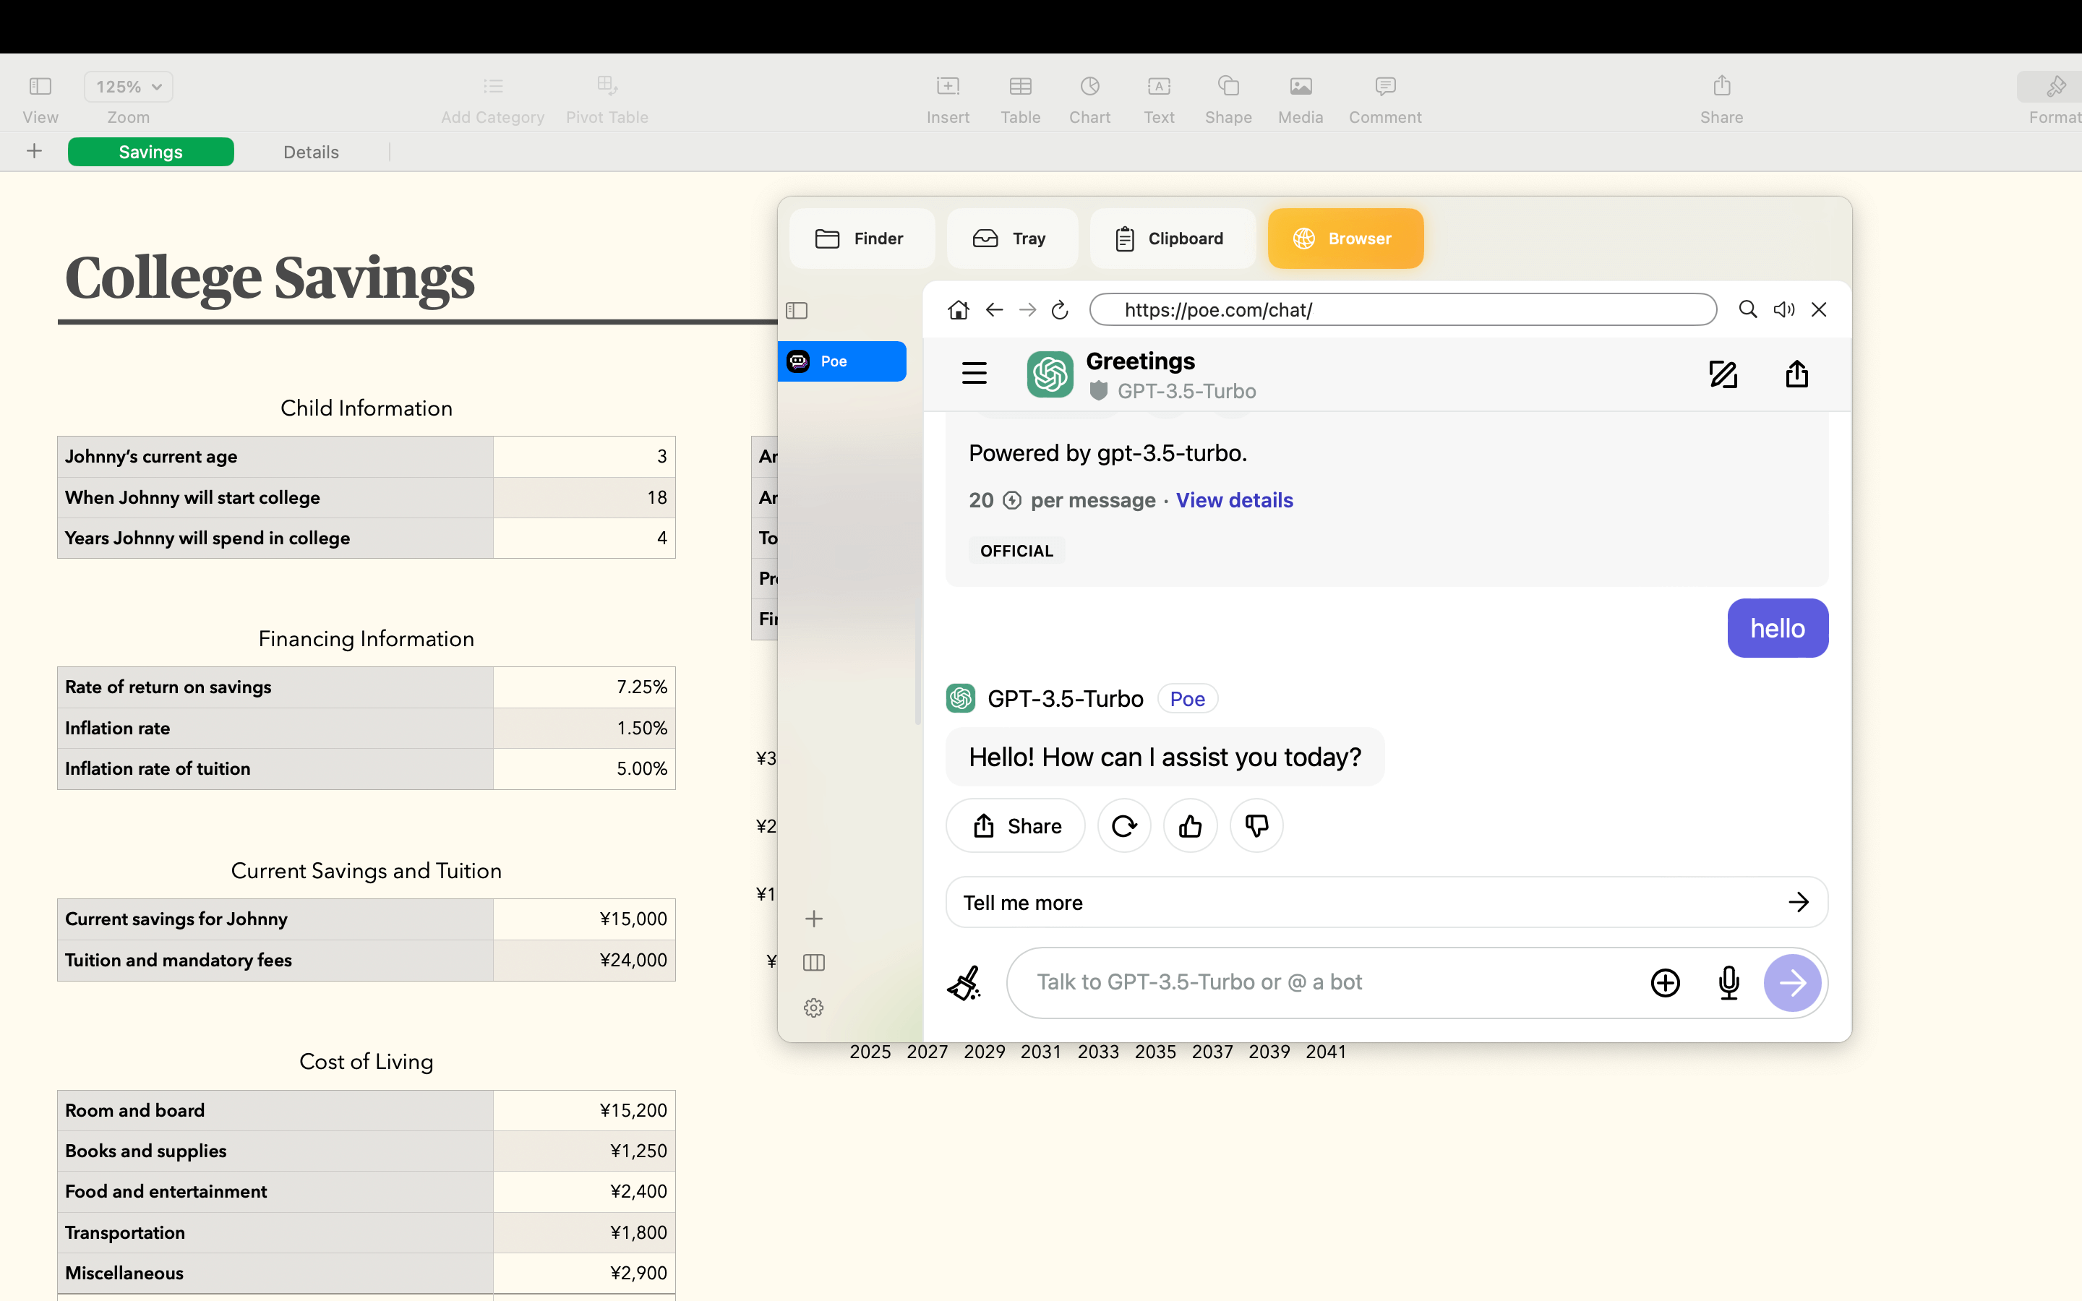Select the Browser tab
2082x1301 pixels.
tap(1345, 239)
